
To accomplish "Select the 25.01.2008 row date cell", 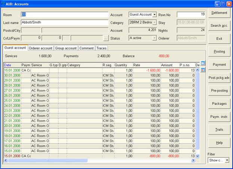I will [12, 101].
